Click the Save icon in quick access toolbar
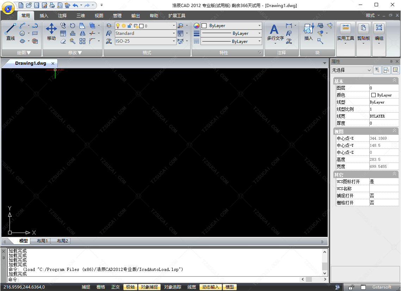The height and width of the screenshot is (291, 401). click(37, 5)
